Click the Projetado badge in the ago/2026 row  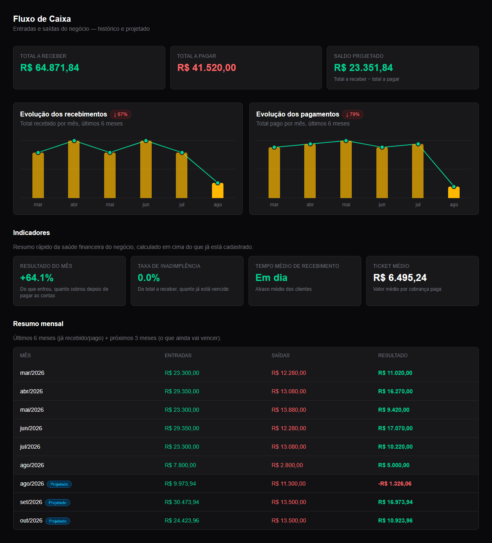tap(59, 484)
